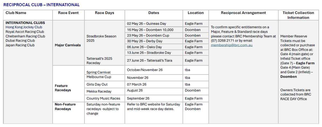Select the 13 June 26 Stradbroke Day cell

tap(154, 53)
